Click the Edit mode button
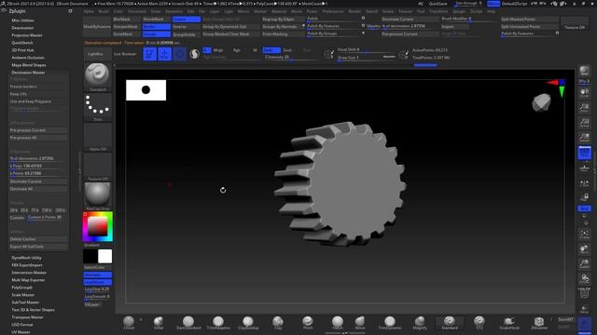The width and height of the screenshot is (597, 335). 149,54
